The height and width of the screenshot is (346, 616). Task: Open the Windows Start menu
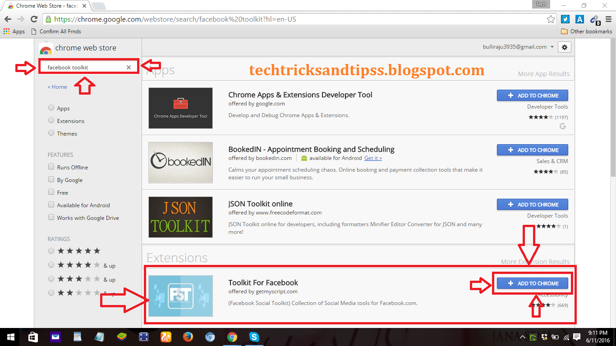click(x=10, y=337)
